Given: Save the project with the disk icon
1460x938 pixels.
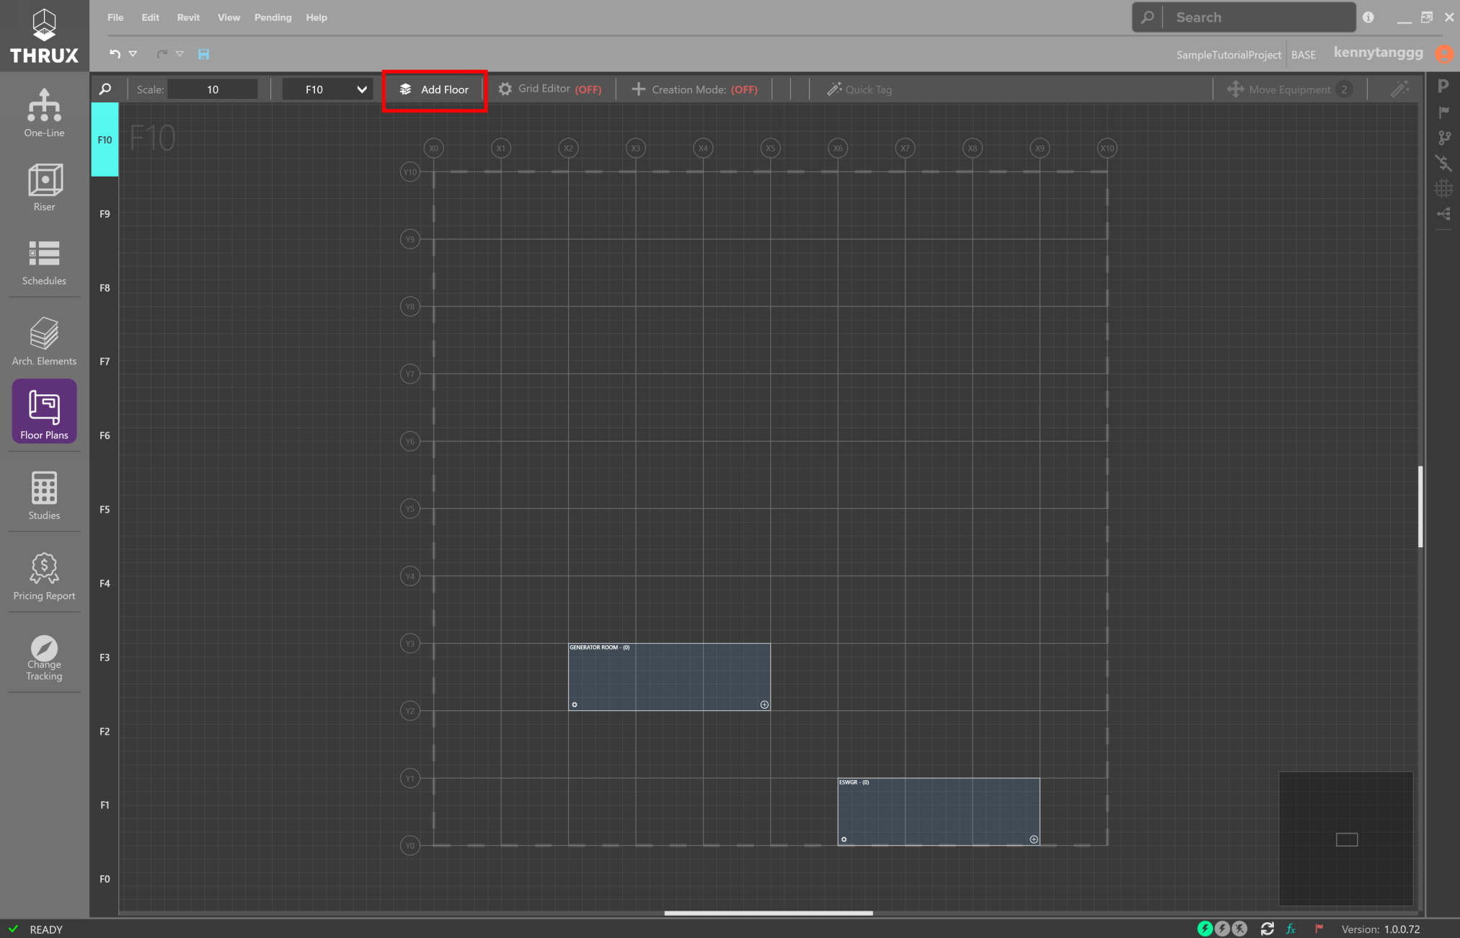Looking at the screenshot, I should [x=203, y=54].
